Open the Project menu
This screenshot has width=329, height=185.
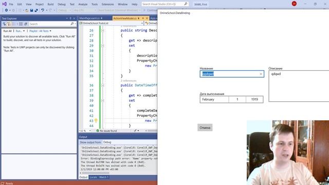click(x=40, y=4)
